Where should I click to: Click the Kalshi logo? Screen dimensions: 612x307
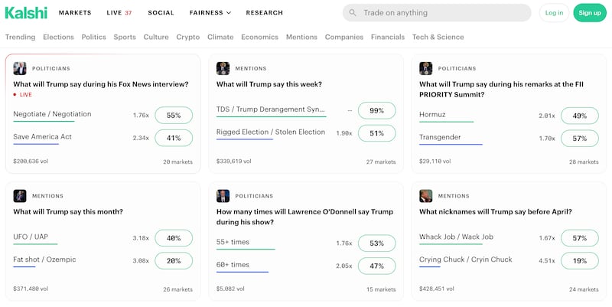click(26, 12)
